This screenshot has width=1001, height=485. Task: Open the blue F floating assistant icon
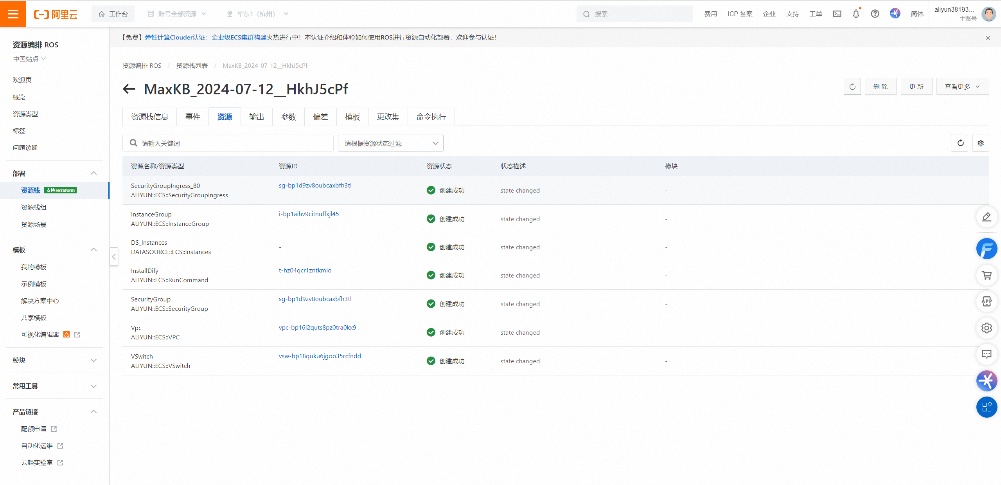click(x=987, y=249)
